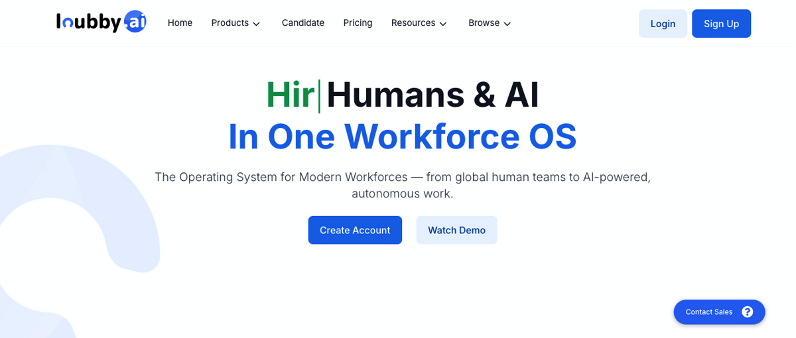Open the Contact Sales chat widget

pos(719,311)
